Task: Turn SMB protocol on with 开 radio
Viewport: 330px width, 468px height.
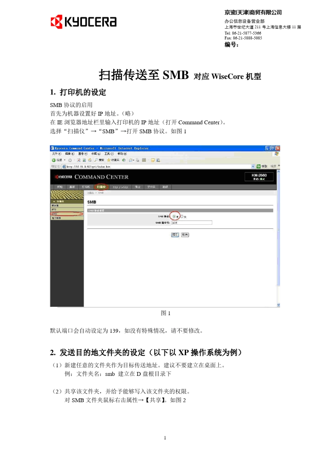Action: 174,216
